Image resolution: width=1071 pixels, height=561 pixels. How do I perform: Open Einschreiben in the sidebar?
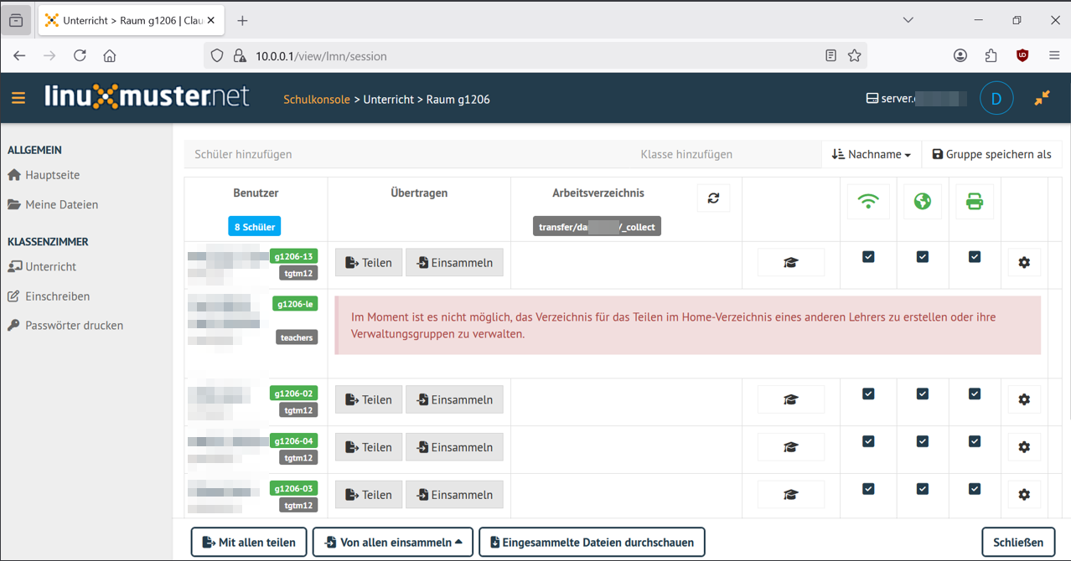pyautogui.click(x=57, y=296)
